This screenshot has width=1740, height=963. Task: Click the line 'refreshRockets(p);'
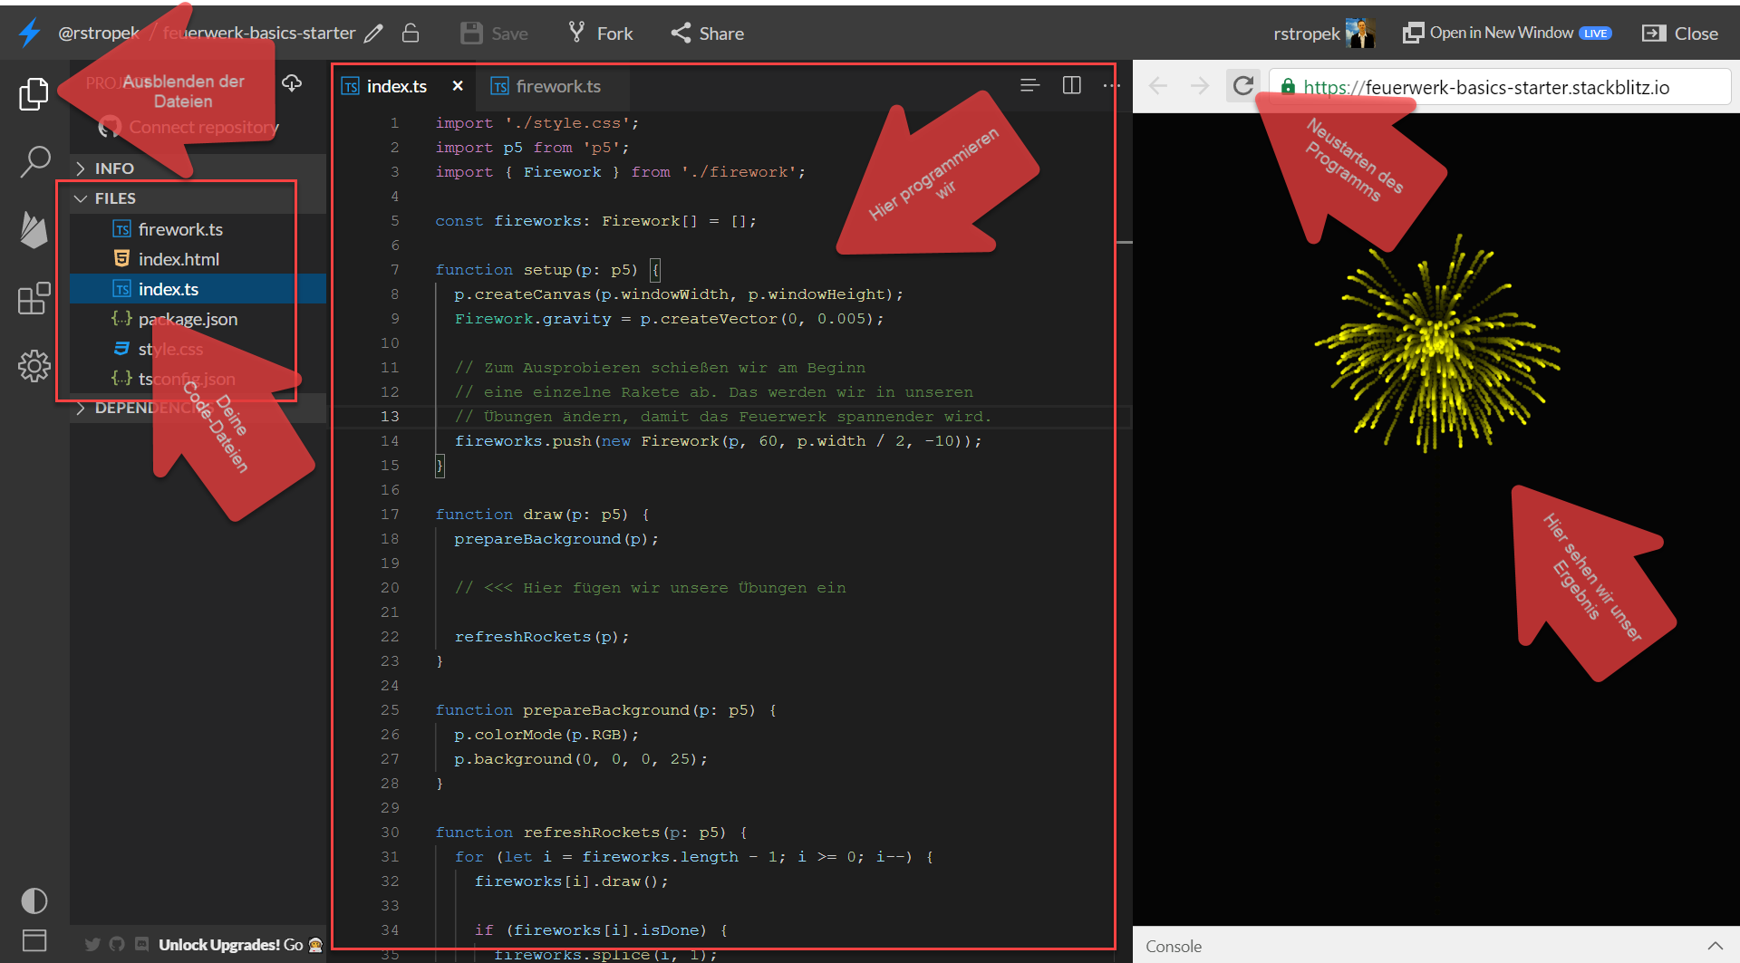click(542, 637)
